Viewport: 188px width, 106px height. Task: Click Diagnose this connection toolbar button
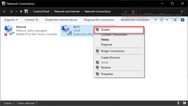coord(99,20)
